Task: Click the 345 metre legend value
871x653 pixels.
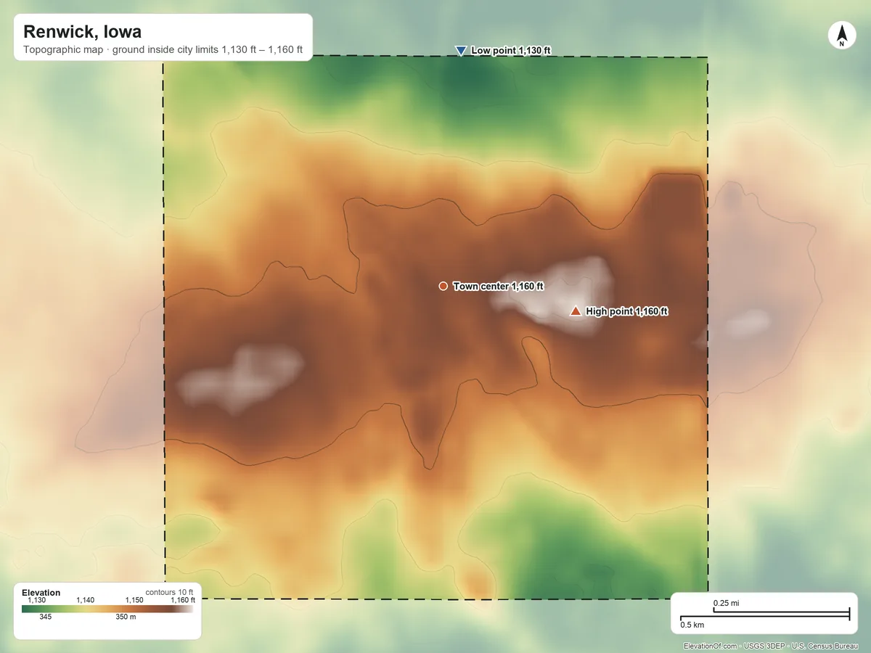Action: (46, 617)
